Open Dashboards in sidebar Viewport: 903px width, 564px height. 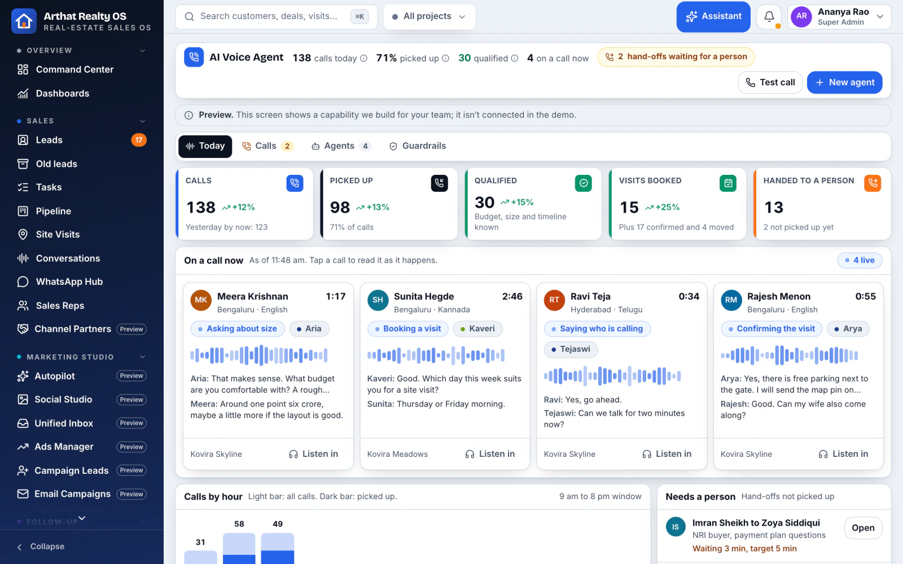(82, 94)
